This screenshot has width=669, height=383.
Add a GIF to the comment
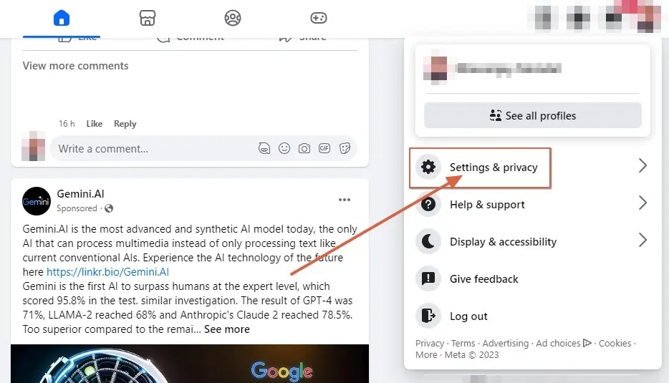[x=324, y=148]
